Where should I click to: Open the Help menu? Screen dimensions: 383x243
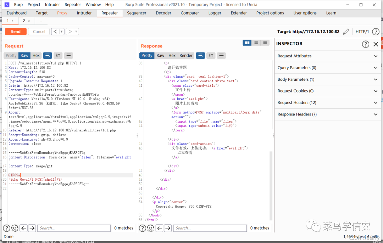click(110, 5)
